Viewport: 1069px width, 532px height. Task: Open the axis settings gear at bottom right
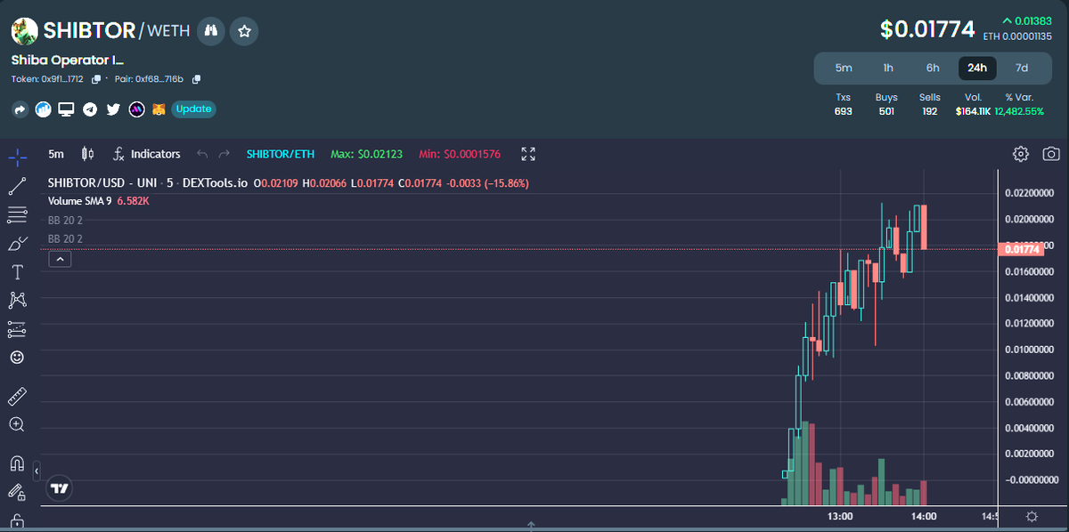pyautogui.click(x=1032, y=516)
